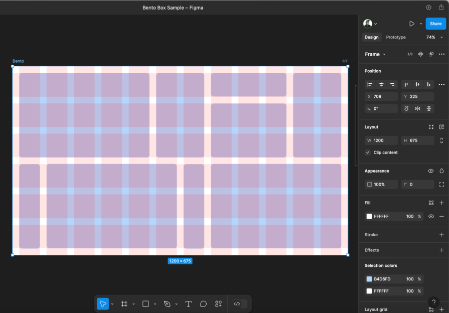Open the Actions menu in the toolbar
Viewport: 449px width, 313px height.
pyautogui.click(x=218, y=303)
